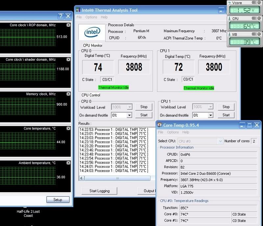
Task: Click the CPUID field showing 0x6F6
Action: pyautogui.click(x=218, y=154)
